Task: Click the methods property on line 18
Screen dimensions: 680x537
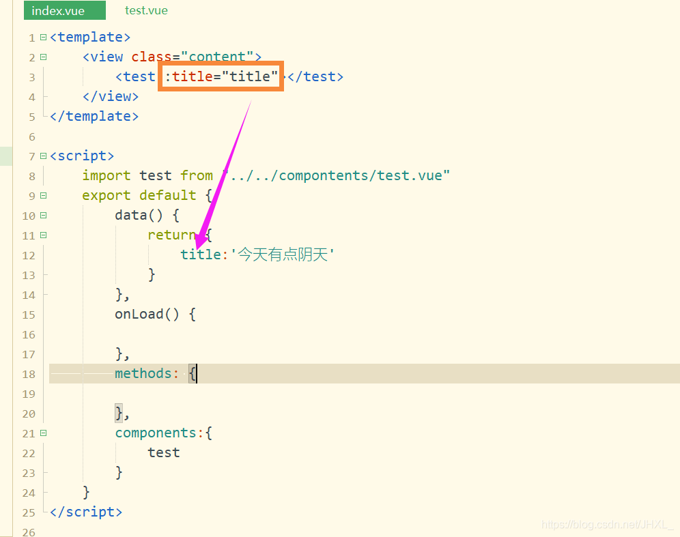Action: 143,374
